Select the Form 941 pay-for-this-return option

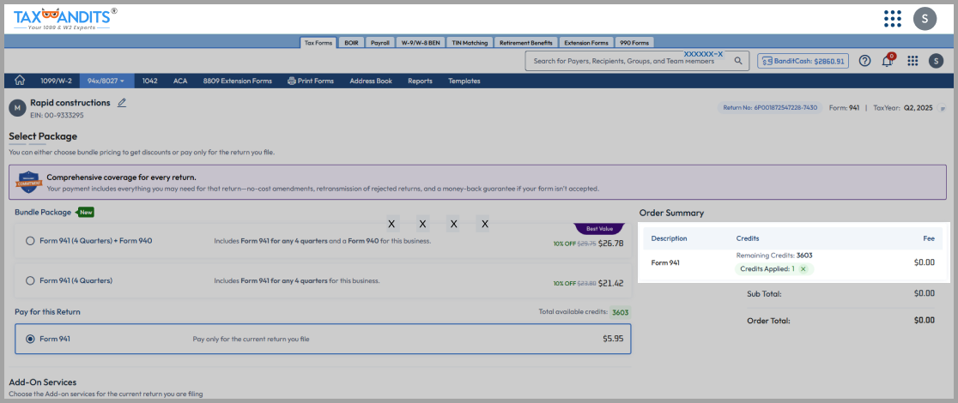coord(30,339)
